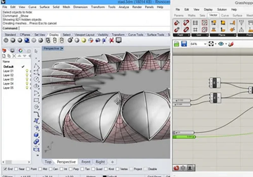Enable the Mid object snap checkbox
253x177 pixels.
[x=40, y=169]
